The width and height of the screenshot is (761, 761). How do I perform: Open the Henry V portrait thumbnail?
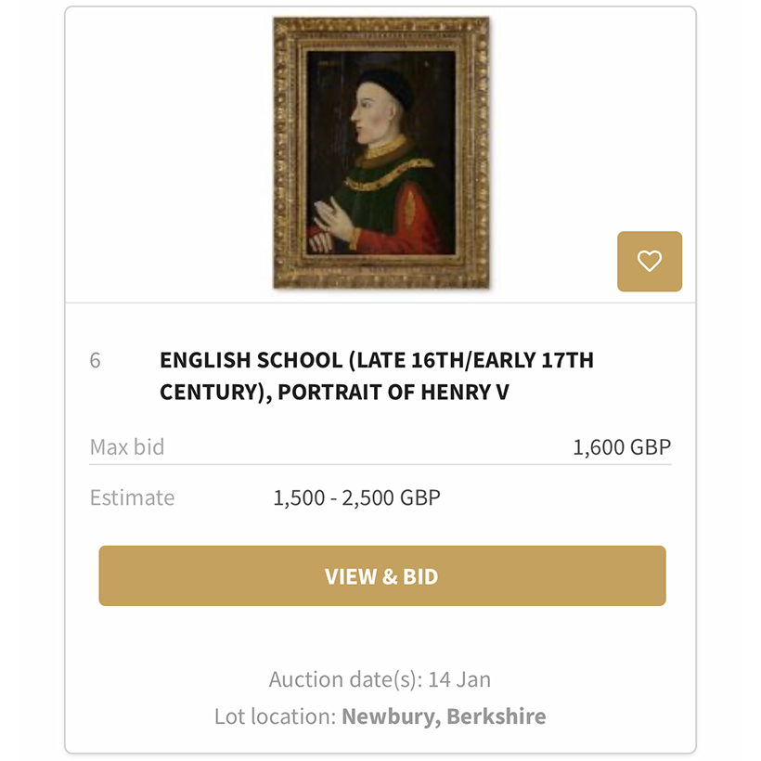tap(380, 153)
